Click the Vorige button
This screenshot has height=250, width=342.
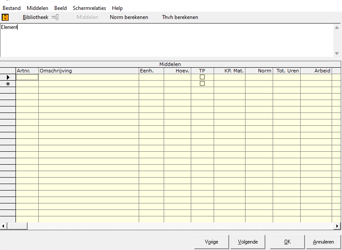click(211, 242)
